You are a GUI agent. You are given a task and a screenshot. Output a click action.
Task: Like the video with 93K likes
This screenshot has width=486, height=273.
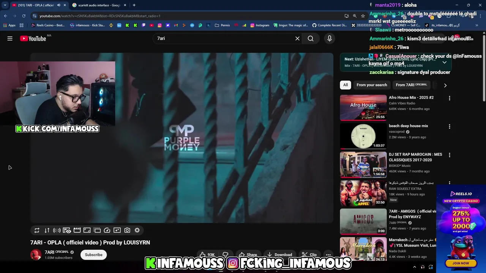click(207, 255)
